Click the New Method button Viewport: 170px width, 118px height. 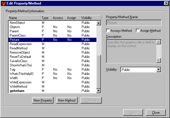tap(67, 100)
